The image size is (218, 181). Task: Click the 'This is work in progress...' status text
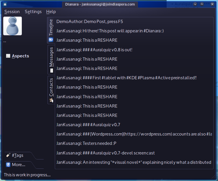click(x=27, y=175)
